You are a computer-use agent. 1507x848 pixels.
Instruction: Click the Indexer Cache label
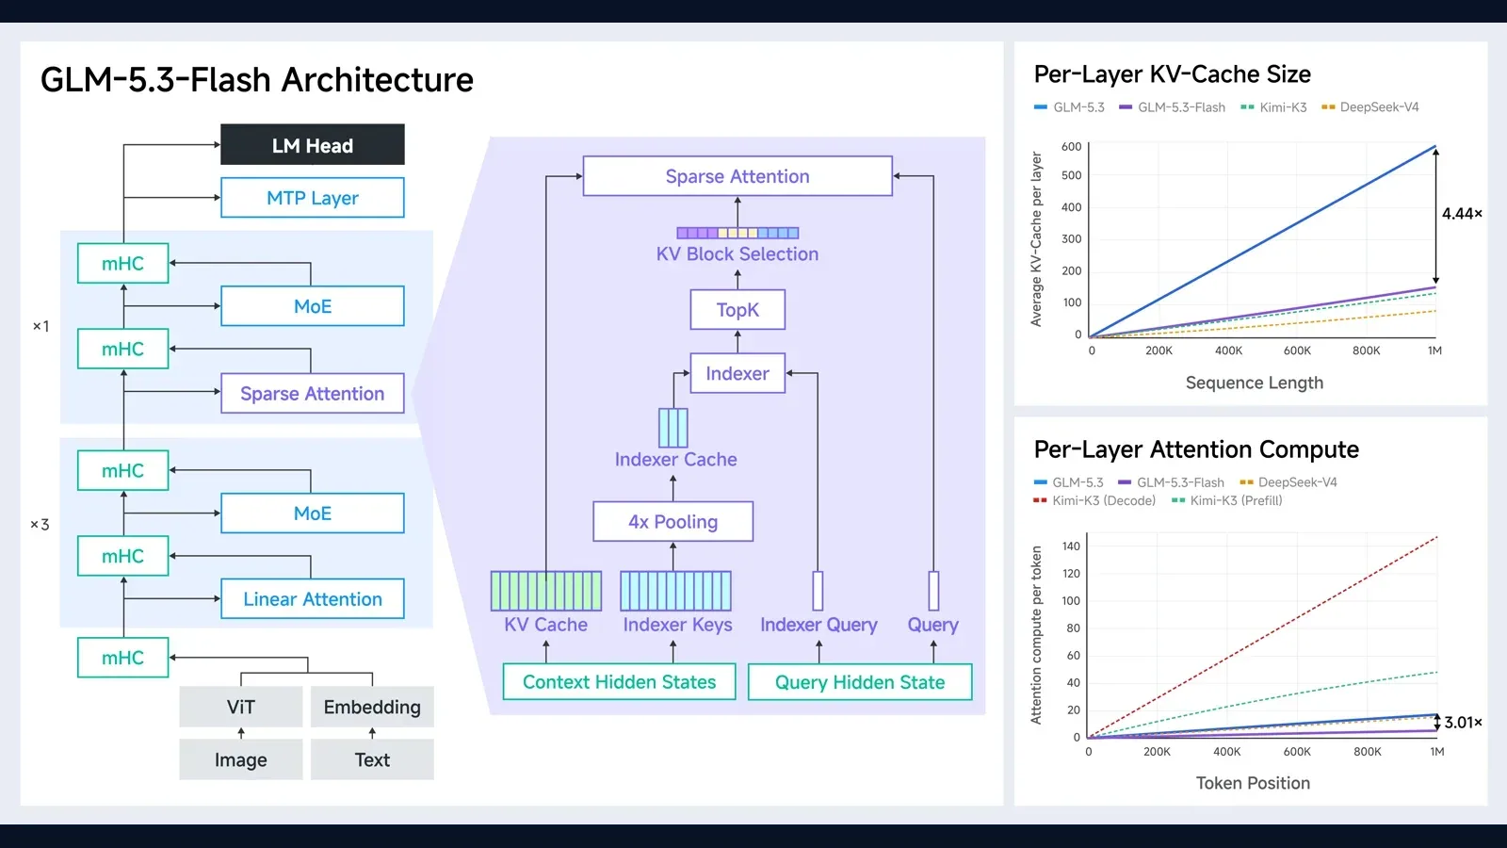pyautogui.click(x=675, y=460)
